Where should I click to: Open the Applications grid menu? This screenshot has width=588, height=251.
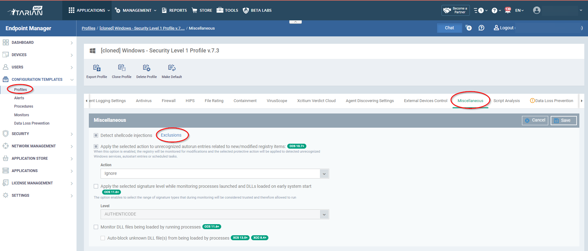coord(89,10)
